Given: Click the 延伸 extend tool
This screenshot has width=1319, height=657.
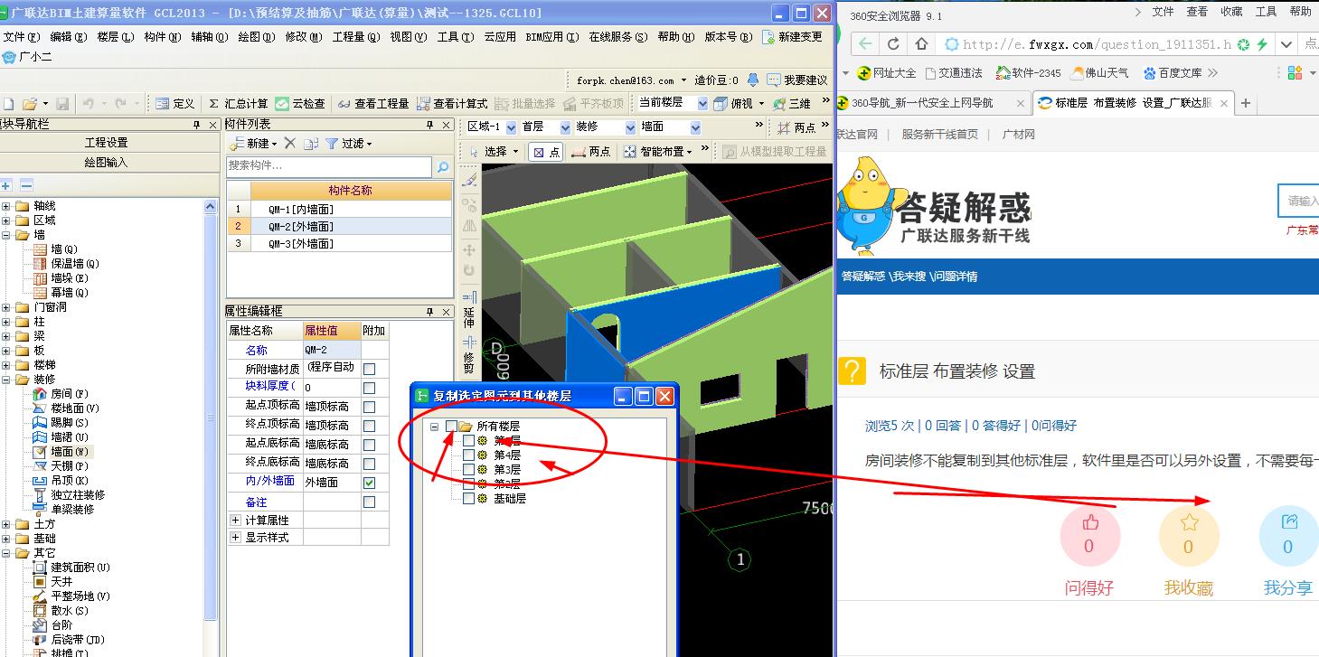Looking at the screenshot, I should (469, 311).
